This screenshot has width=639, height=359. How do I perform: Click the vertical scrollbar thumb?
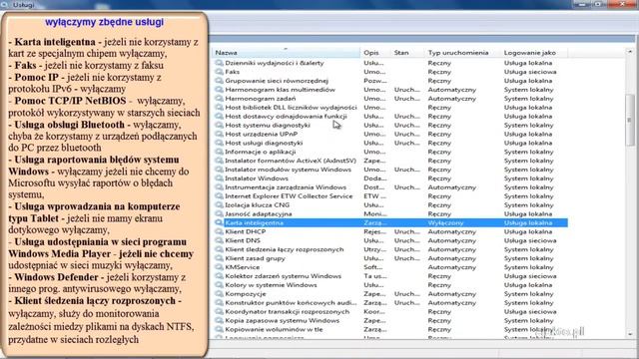pyautogui.click(x=630, y=120)
